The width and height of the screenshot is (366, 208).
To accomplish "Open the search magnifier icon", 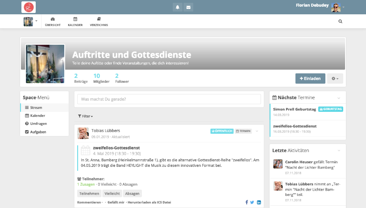I will click(340, 21).
